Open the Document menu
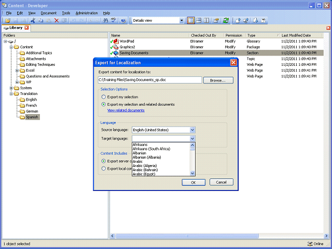This screenshot has height=249, width=332. [48, 13]
